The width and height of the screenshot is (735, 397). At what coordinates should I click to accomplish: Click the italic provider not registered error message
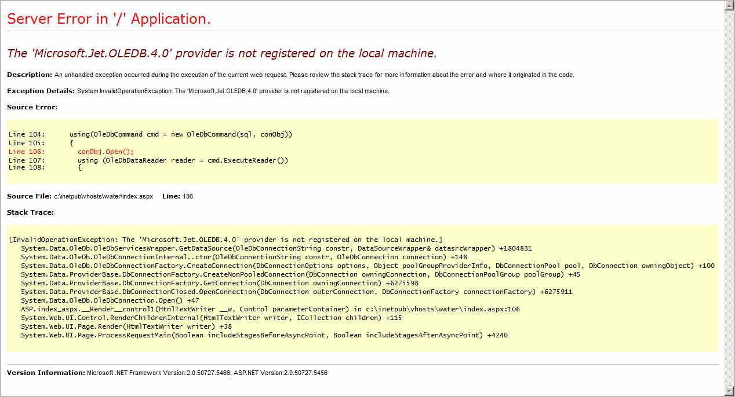pyautogui.click(x=221, y=53)
